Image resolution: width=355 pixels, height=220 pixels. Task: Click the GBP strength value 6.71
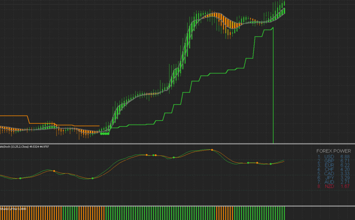click(345, 161)
